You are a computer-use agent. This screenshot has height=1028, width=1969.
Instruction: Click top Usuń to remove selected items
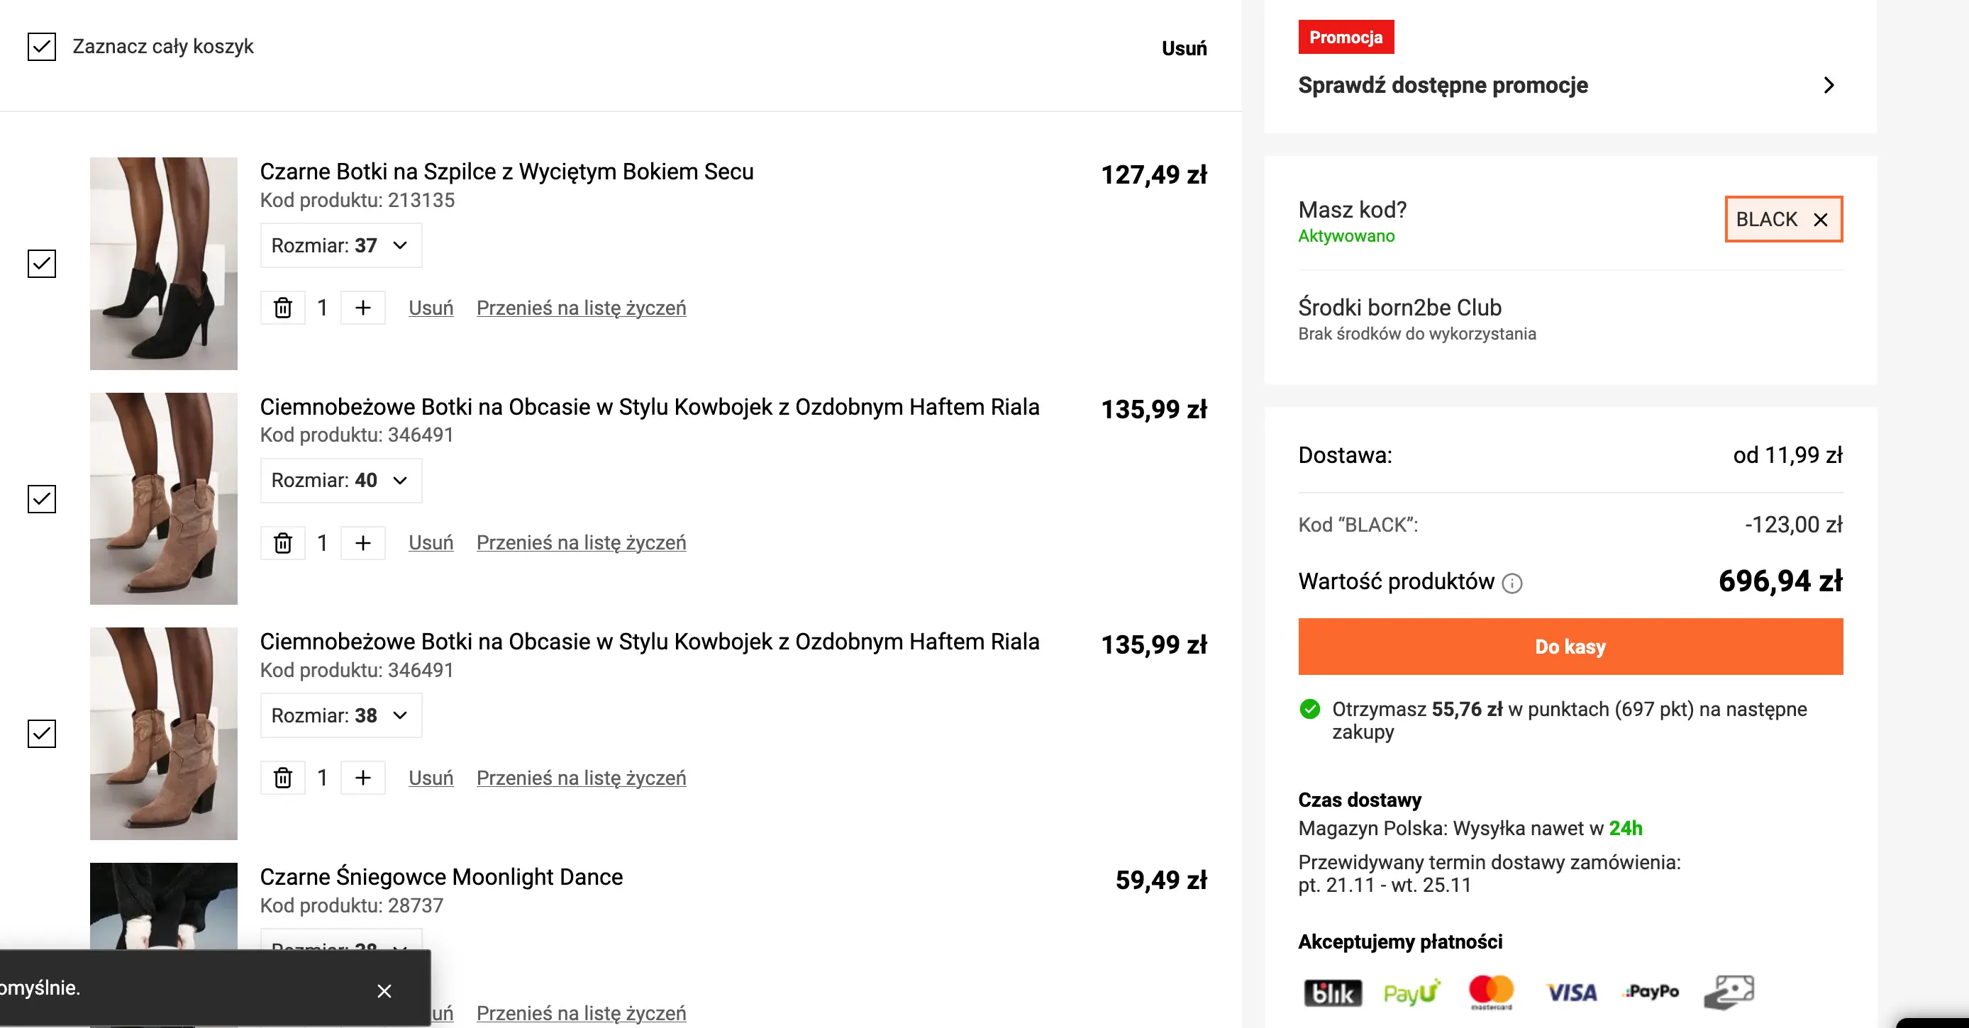pos(1183,48)
